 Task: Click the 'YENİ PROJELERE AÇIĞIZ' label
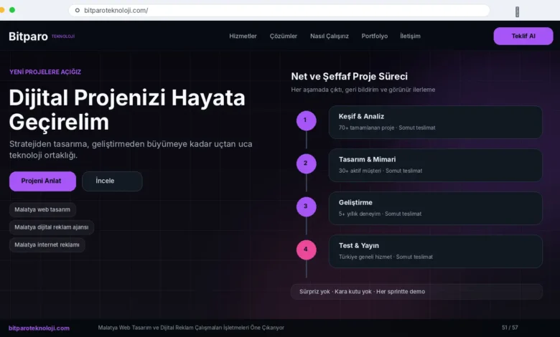click(x=45, y=72)
